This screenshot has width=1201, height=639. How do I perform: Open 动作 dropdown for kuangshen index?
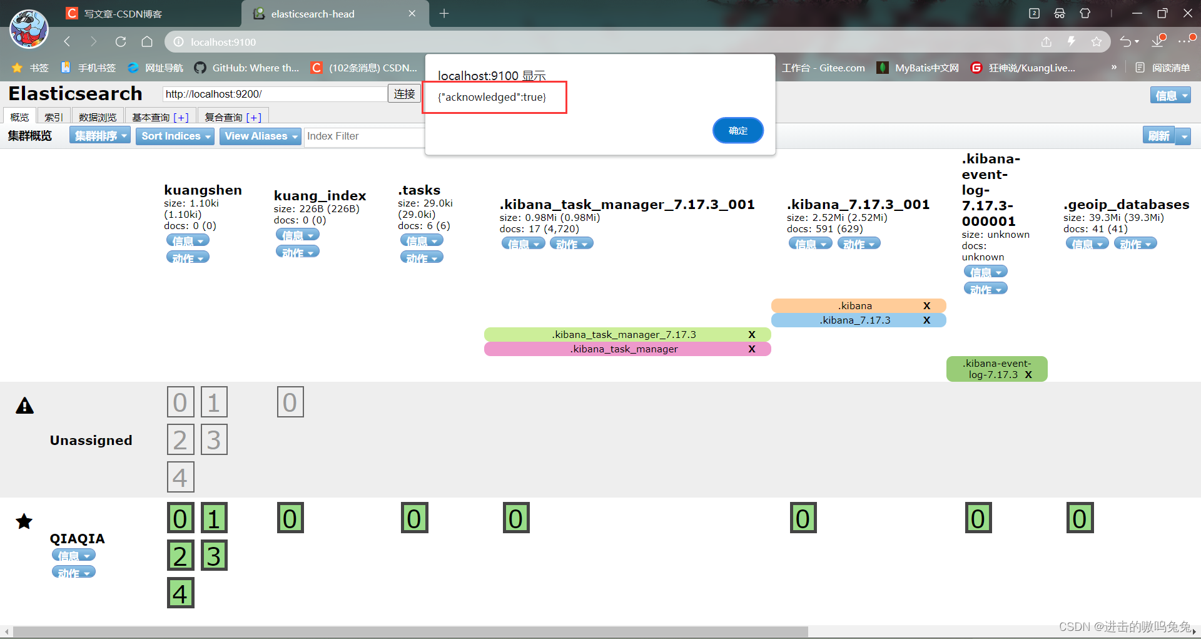(188, 257)
